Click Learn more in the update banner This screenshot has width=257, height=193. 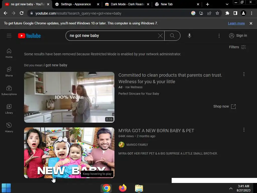[x=236, y=23]
